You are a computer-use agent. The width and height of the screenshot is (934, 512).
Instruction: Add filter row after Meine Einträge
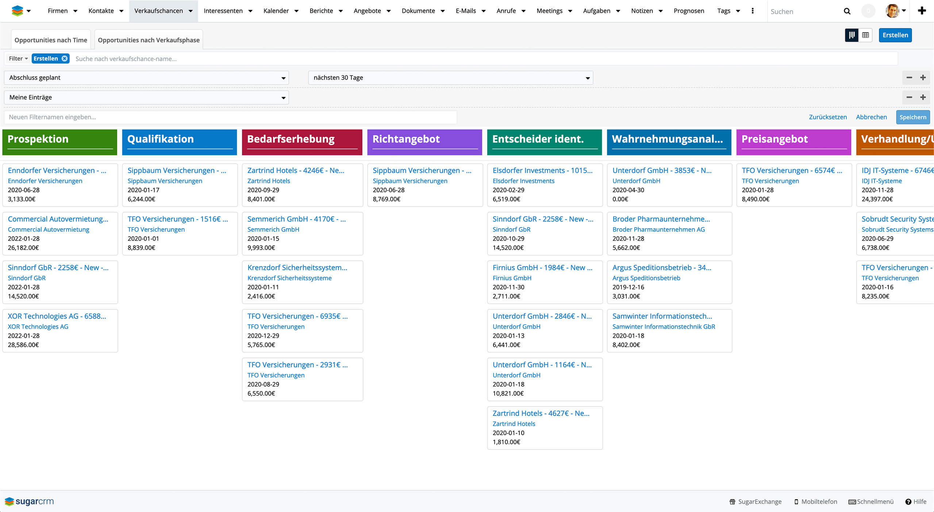click(x=923, y=97)
